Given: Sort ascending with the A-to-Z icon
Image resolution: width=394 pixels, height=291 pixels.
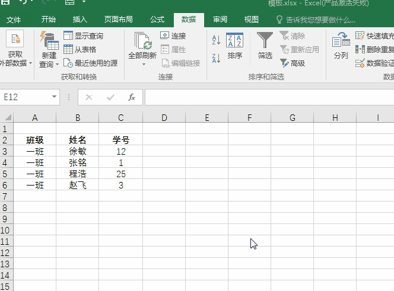Looking at the screenshot, I should (x=216, y=40).
